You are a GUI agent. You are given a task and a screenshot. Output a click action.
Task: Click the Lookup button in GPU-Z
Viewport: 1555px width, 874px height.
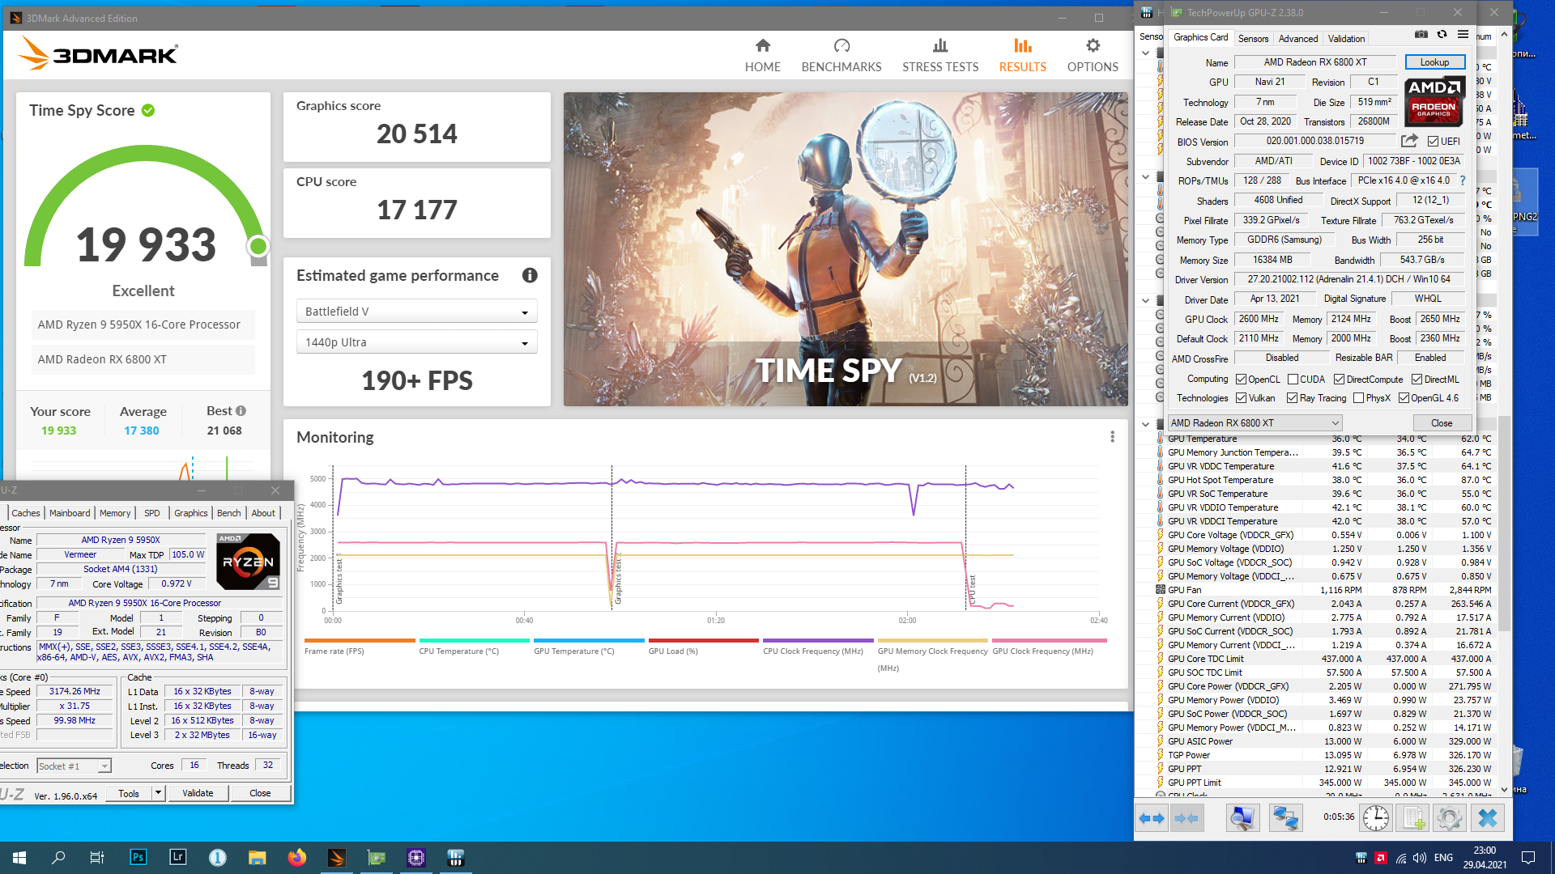pyautogui.click(x=1434, y=62)
